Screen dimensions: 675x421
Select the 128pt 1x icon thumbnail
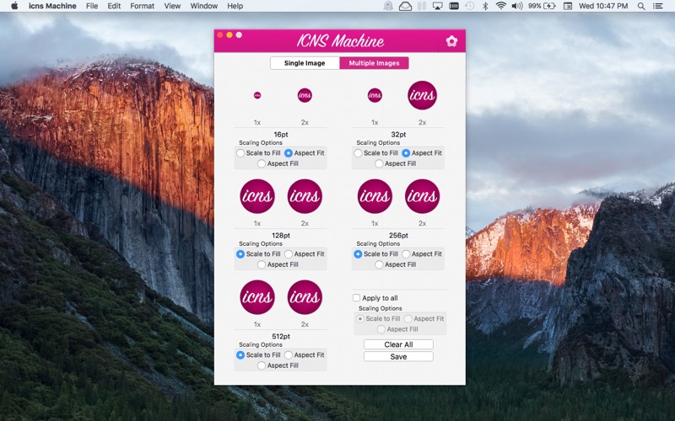[x=257, y=196]
